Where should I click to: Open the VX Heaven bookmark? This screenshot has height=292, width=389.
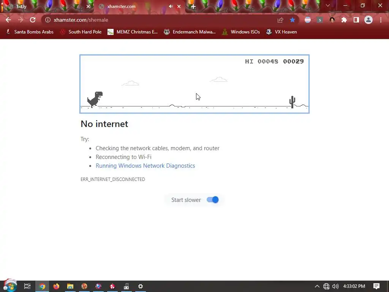pos(281,32)
